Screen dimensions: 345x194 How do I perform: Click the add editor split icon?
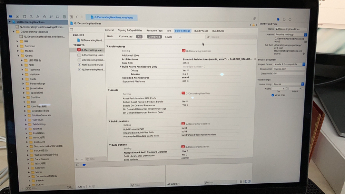[x=255, y=19]
